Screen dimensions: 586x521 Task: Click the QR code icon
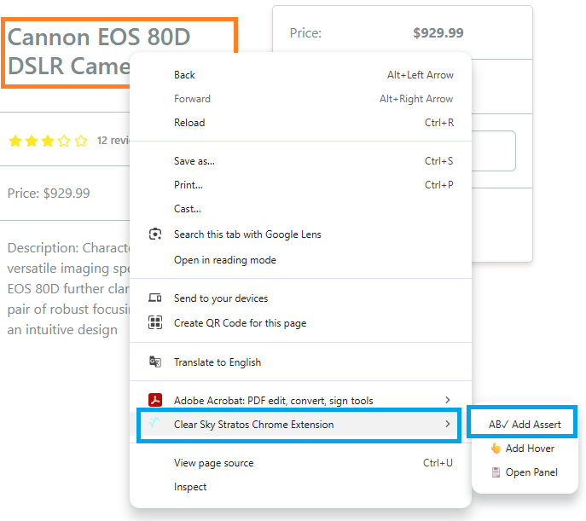click(155, 323)
